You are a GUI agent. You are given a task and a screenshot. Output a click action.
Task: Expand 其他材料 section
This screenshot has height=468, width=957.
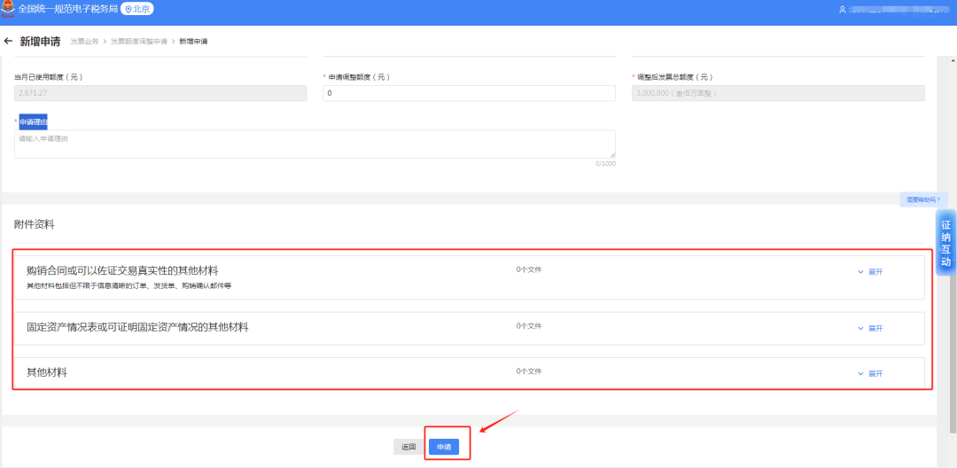click(x=870, y=373)
